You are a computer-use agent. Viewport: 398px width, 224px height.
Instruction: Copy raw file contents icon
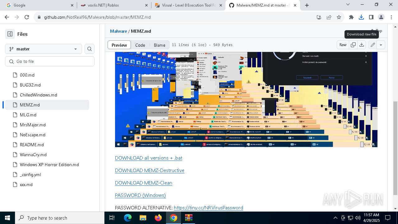(353, 45)
